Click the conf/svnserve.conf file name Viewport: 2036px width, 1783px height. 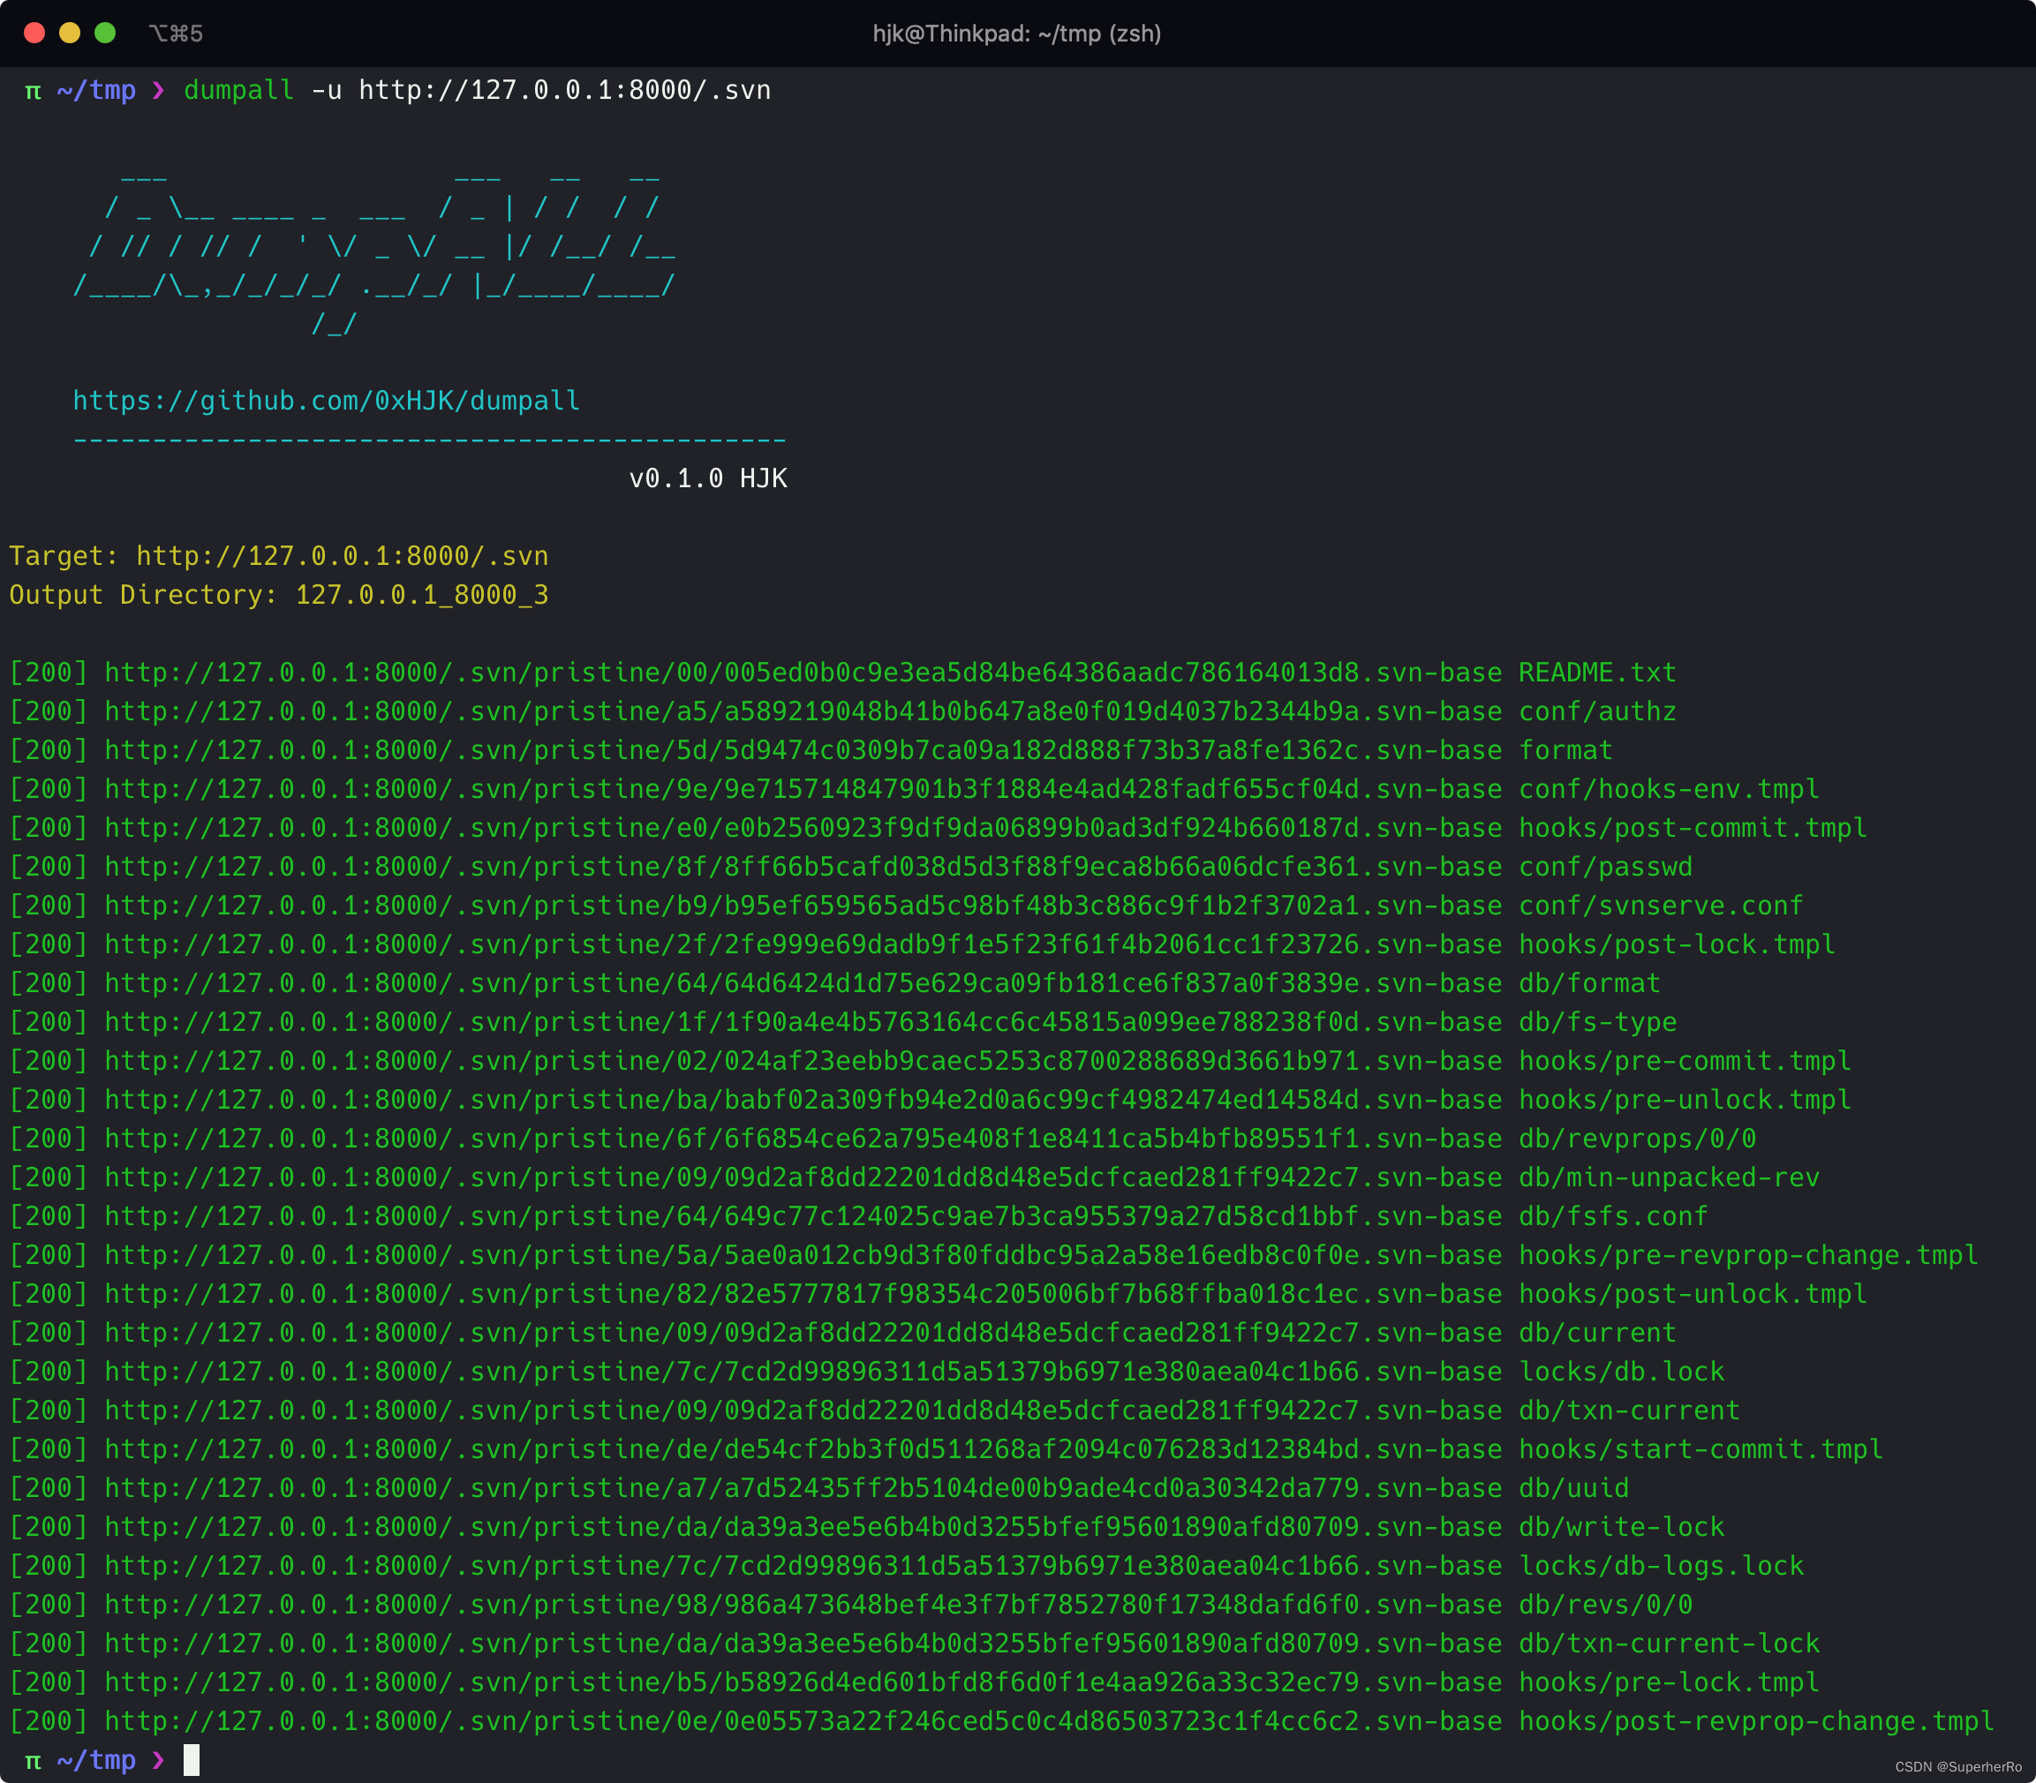click(1660, 906)
